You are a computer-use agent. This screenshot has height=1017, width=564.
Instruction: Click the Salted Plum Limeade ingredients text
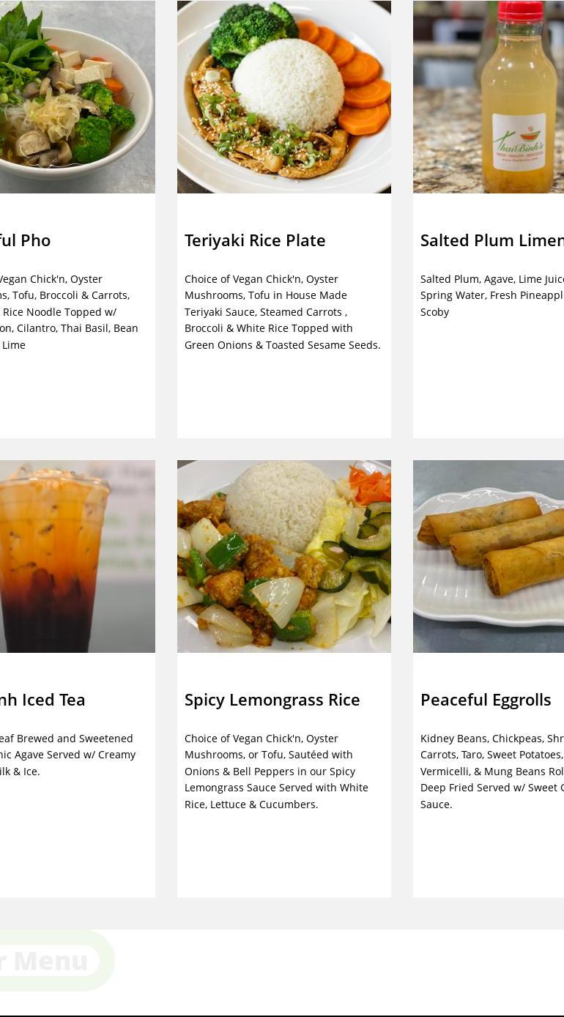[492, 295]
